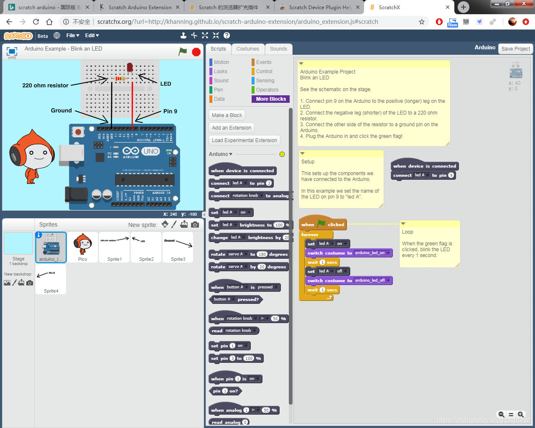Expand the Arduino extension dropdown menu

point(221,154)
